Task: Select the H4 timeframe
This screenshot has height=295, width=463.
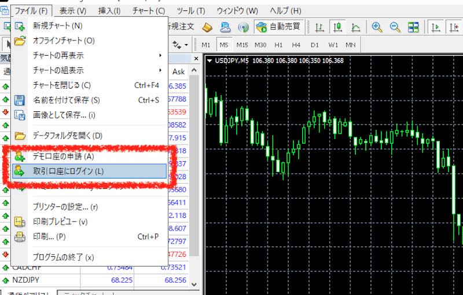Action: (x=296, y=45)
